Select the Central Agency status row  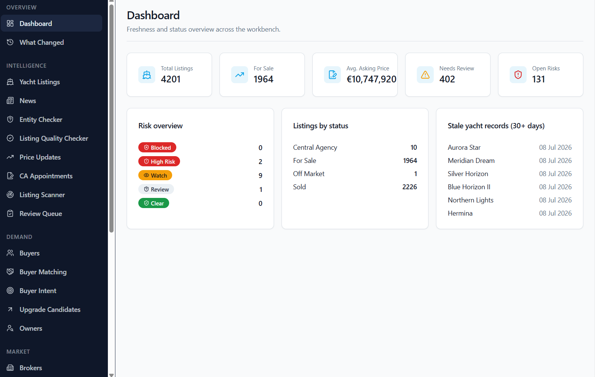(355, 147)
